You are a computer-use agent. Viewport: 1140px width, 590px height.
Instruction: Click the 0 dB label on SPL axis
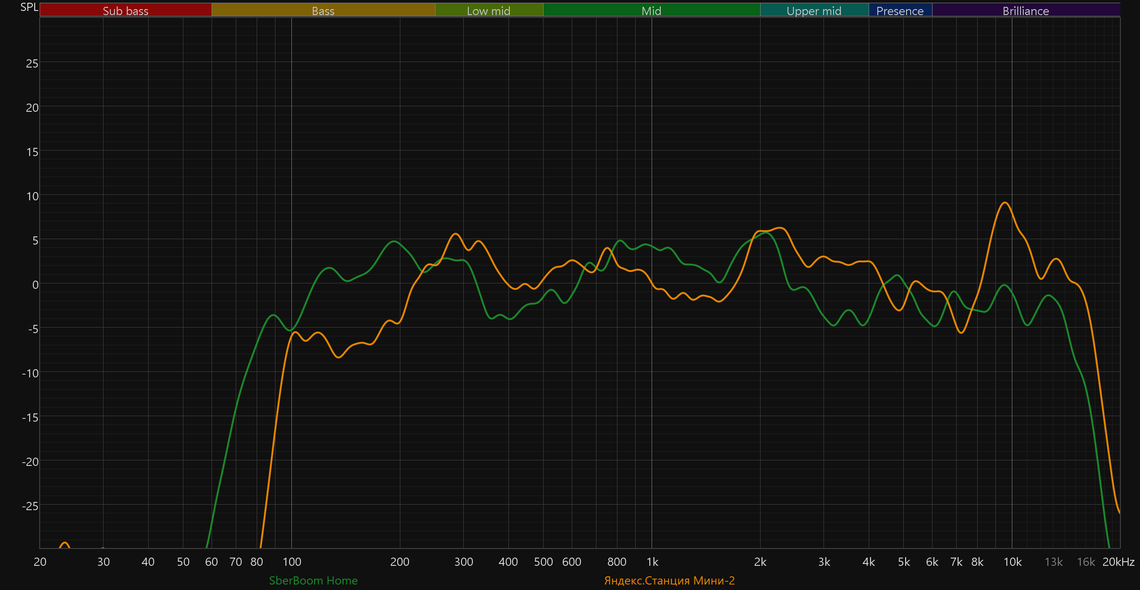click(x=35, y=285)
